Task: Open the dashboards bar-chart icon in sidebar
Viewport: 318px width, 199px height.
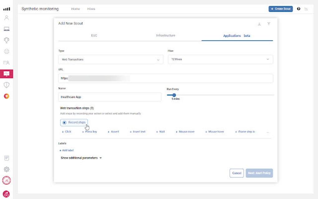Action: click(x=7, y=9)
